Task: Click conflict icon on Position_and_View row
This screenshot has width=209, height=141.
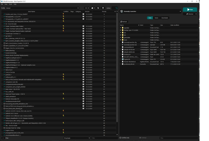Action: [63, 14]
